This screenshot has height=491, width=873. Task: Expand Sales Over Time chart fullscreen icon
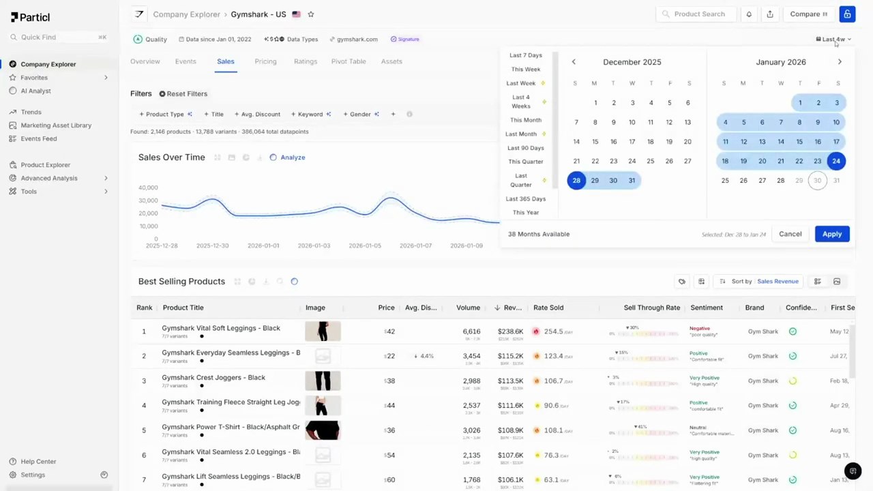(x=218, y=158)
